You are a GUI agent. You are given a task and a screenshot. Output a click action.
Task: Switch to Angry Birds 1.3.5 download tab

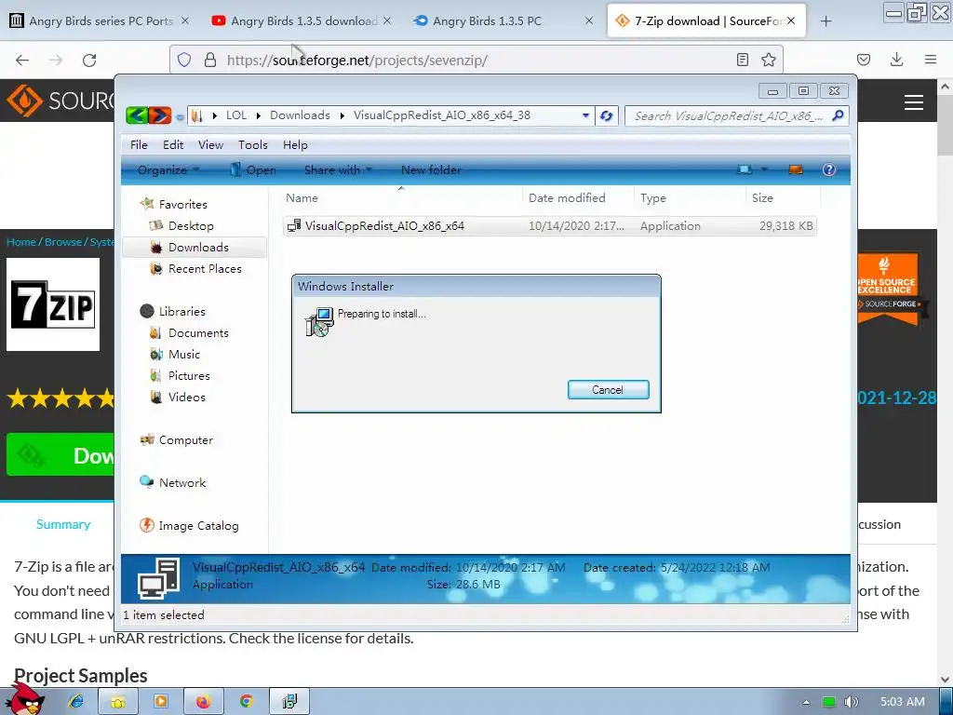302,21
